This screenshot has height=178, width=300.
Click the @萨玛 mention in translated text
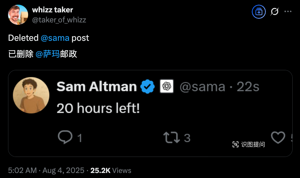click(x=48, y=54)
